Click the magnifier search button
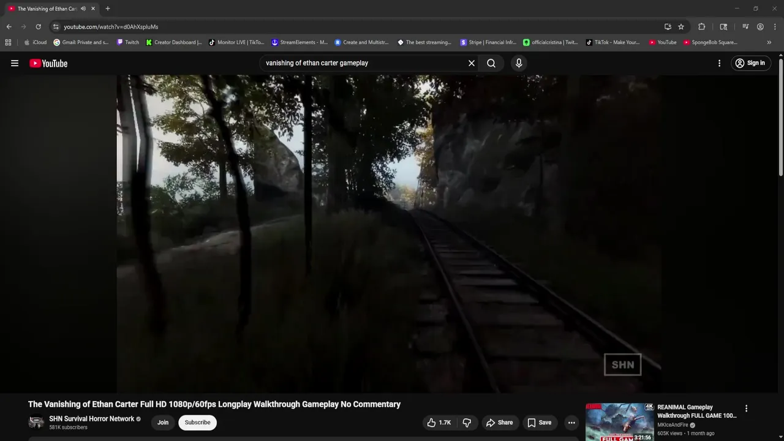Viewport: 784px width, 441px height. tap(491, 63)
